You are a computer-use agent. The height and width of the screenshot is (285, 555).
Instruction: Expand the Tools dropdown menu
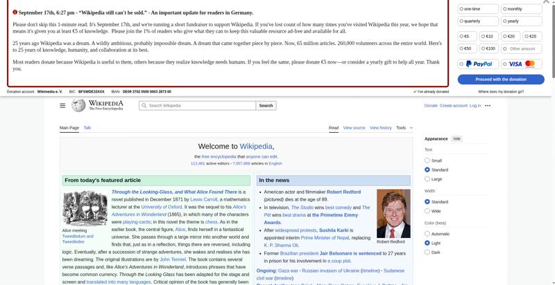(404, 128)
